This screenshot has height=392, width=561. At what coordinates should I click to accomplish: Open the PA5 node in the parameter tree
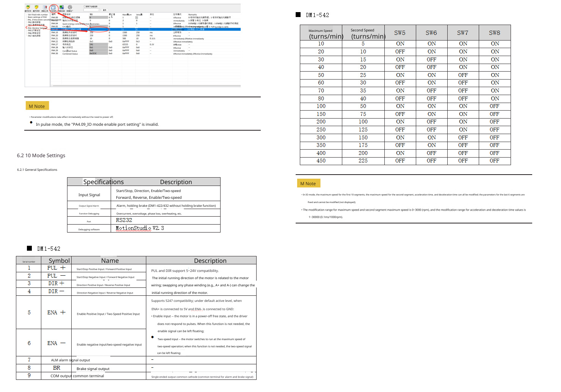[34, 31]
